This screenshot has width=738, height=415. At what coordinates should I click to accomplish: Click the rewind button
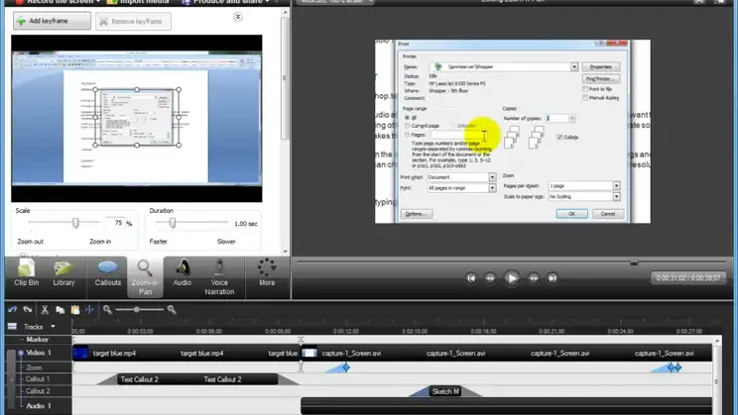pos(490,278)
